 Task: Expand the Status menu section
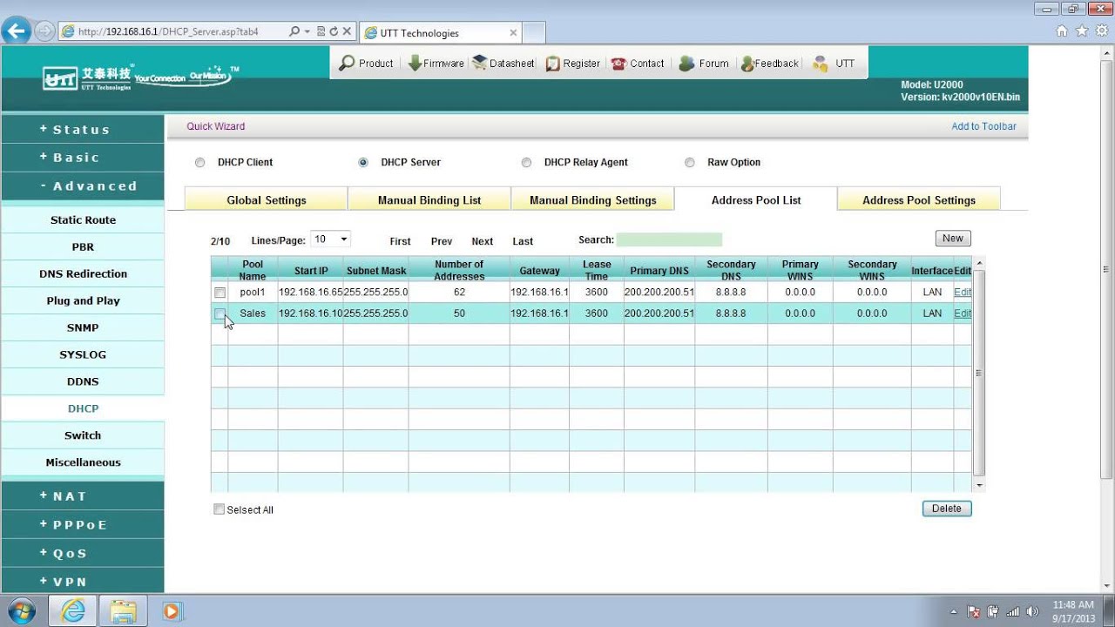83,130
